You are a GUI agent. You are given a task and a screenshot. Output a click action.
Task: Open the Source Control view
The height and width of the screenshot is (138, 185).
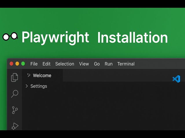[15, 110]
